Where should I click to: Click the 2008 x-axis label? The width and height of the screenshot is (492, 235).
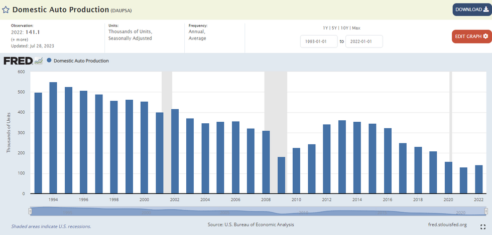click(266, 199)
